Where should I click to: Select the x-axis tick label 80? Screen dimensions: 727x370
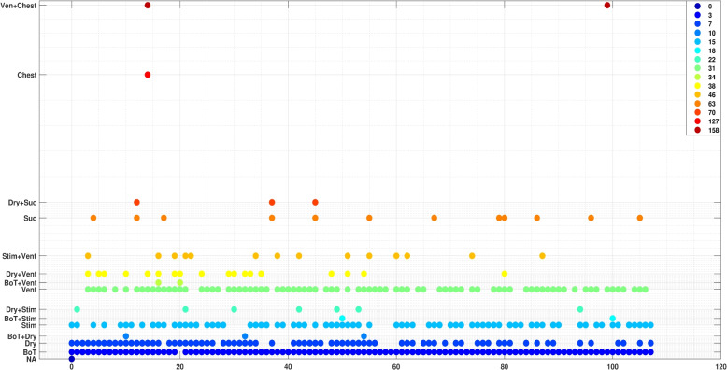pos(504,366)
